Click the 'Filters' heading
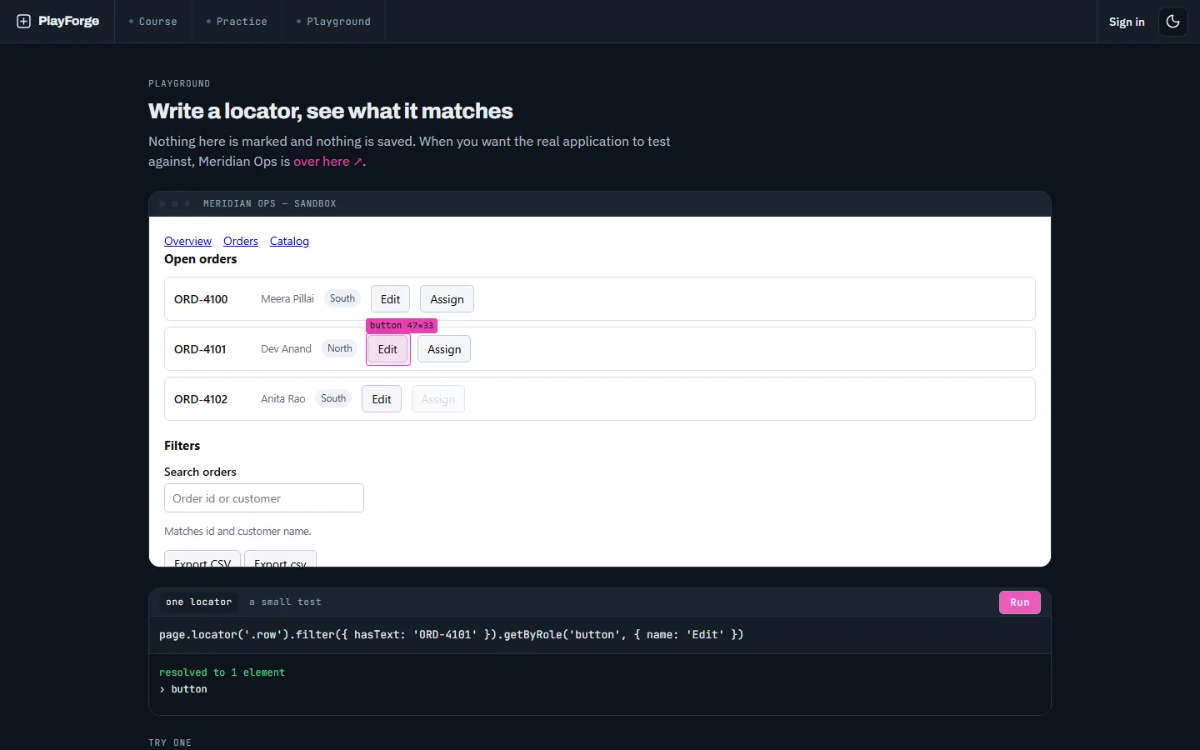Image resolution: width=1200 pixels, height=750 pixels. (x=182, y=446)
